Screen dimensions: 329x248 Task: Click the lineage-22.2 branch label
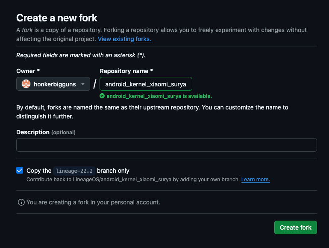(74, 171)
